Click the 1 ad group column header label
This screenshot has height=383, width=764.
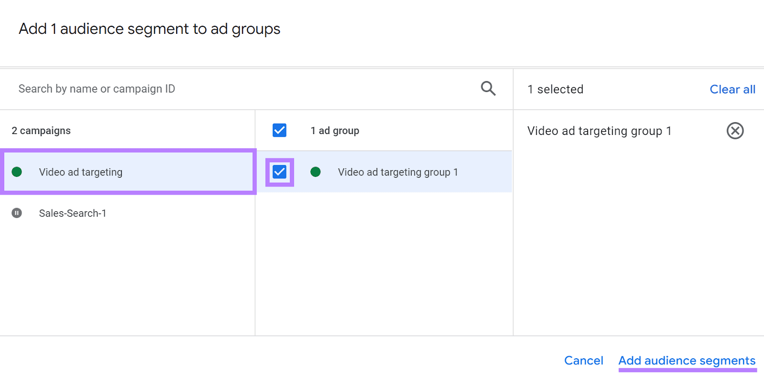coord(335,131)
